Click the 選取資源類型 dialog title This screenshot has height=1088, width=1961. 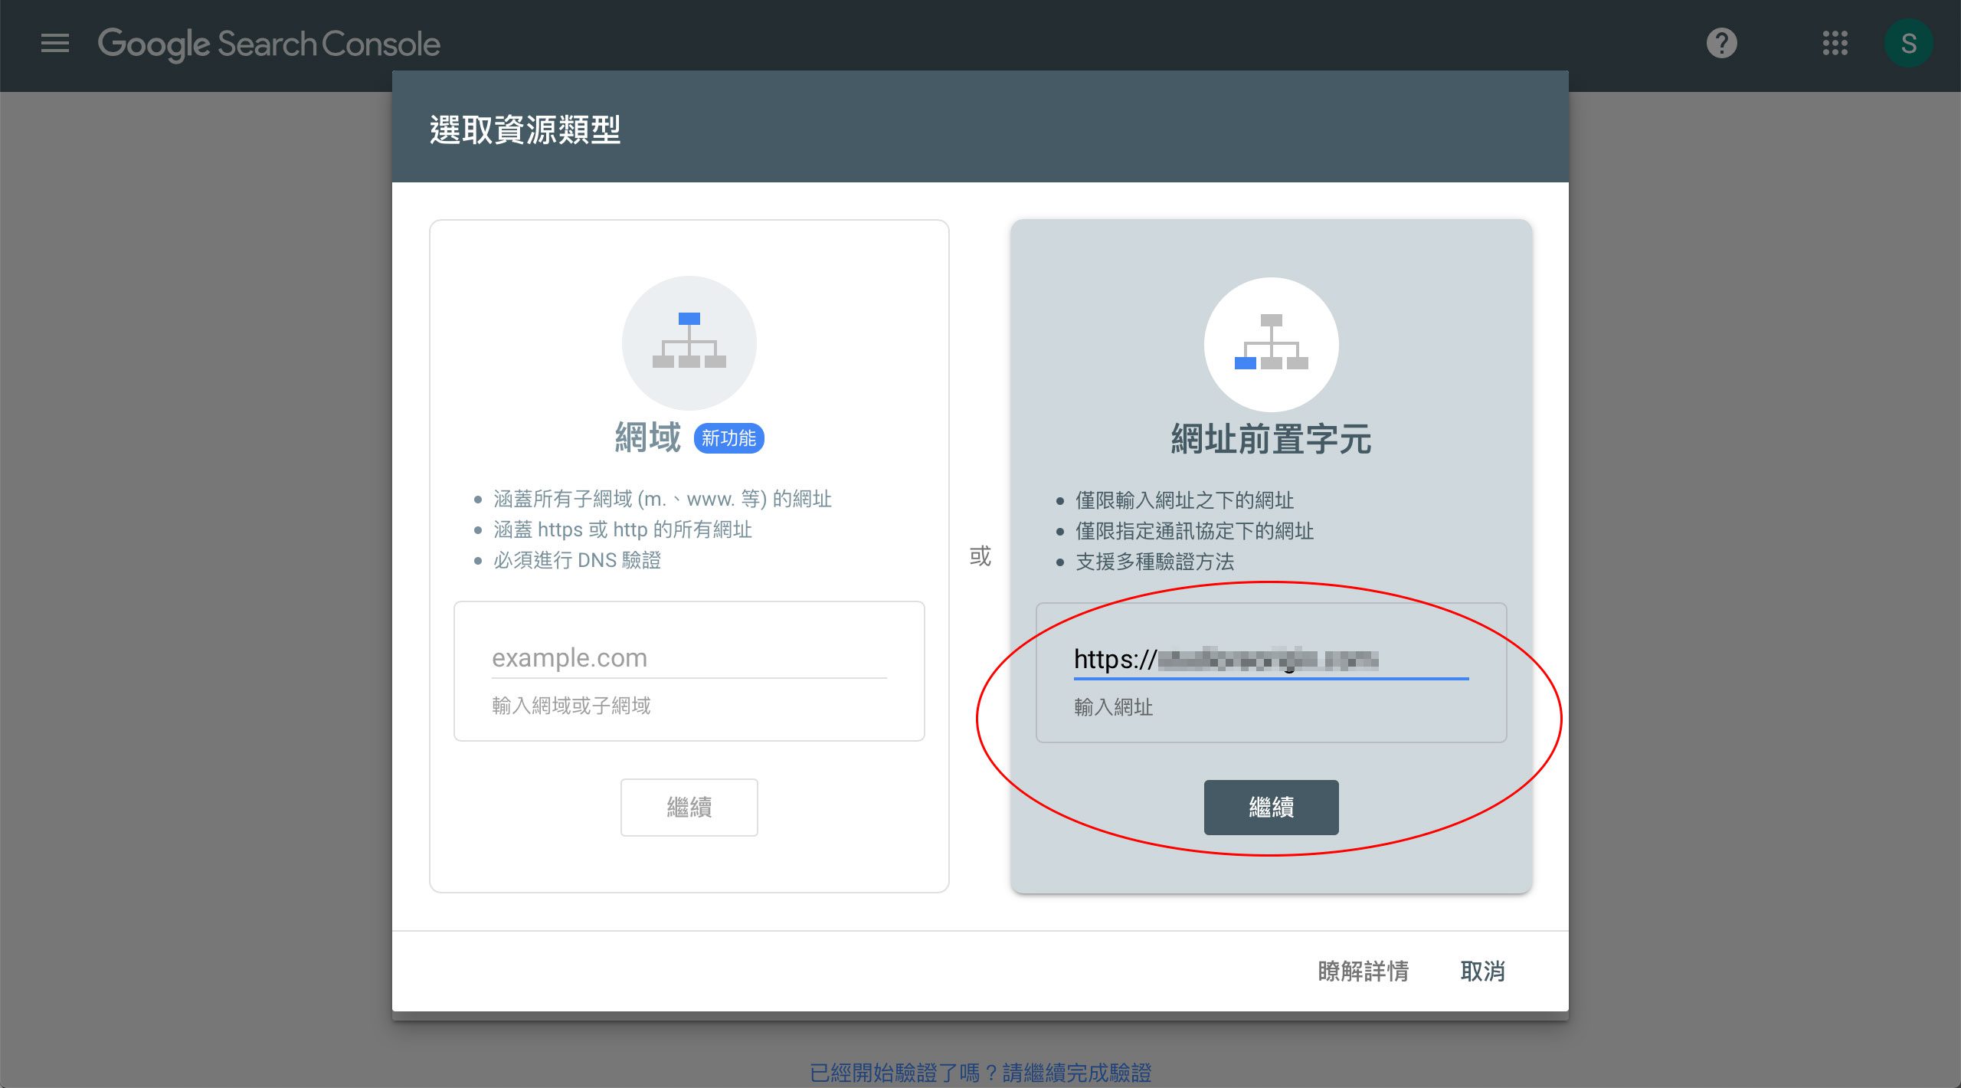click(x=525, y=129)
